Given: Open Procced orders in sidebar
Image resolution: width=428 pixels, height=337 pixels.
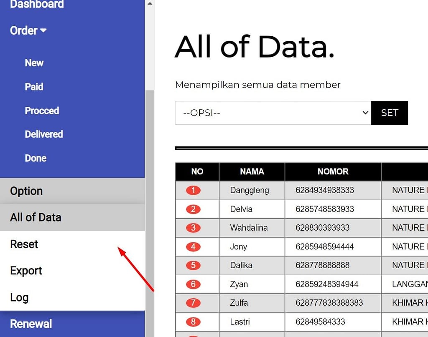Looking at the screenshot, I should (x=42, y=111).
